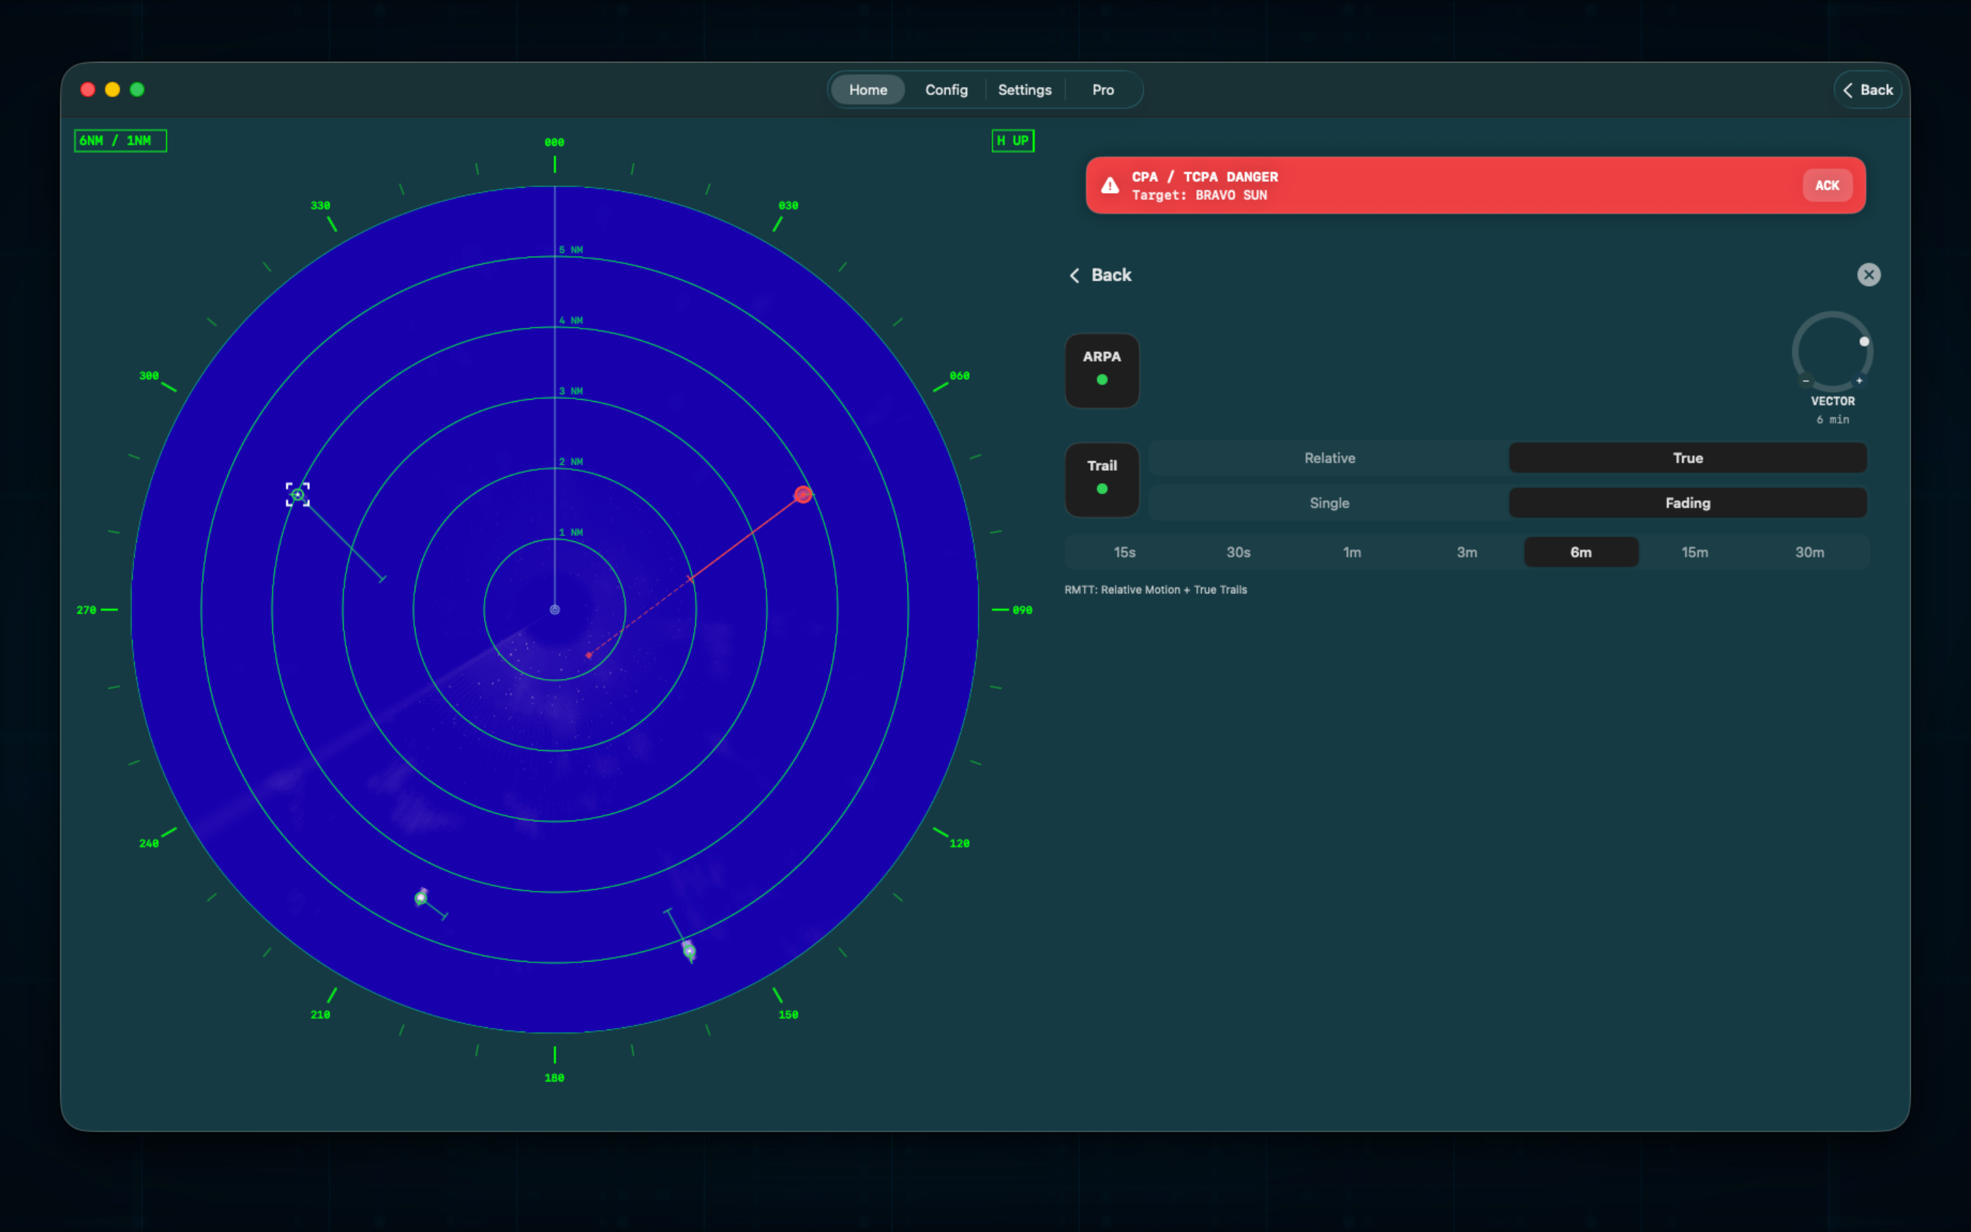Set trail length to 15s

coord(1124,552)
